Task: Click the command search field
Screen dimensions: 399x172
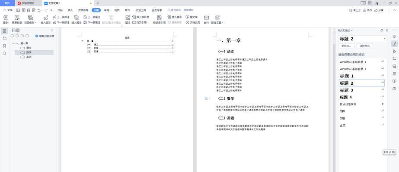Action: click(x=181, y=10)
